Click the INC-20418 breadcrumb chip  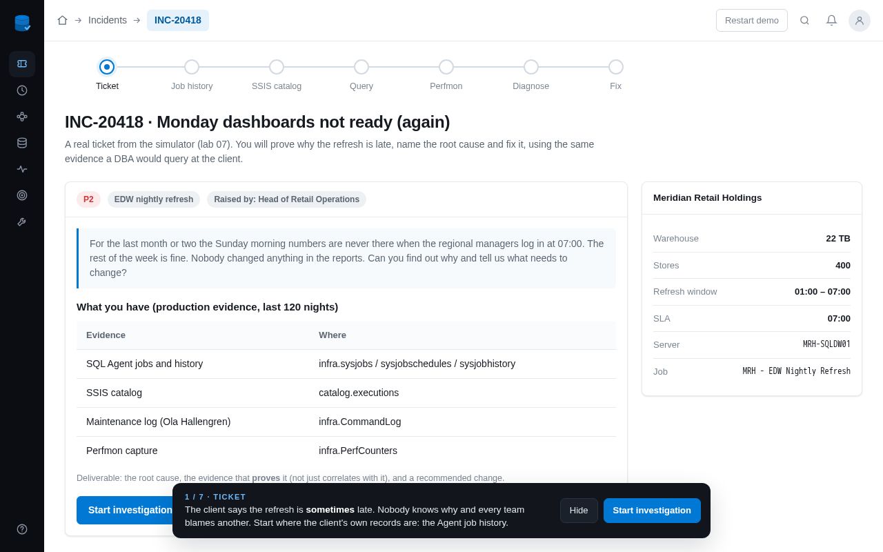[178, 20]
